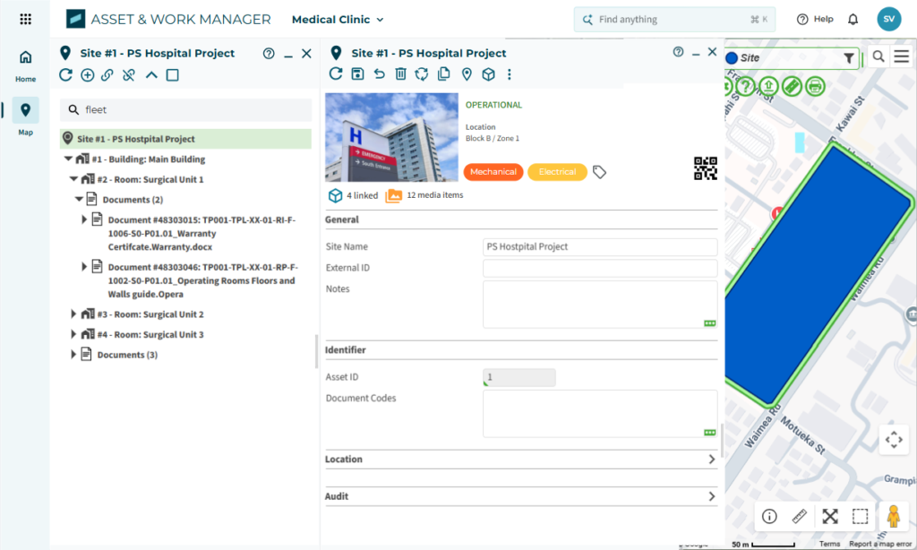Image resolution: width=917 pixels, height=550 pixels.
Task: Open Medical Clinic workspace dropdown
Action: coord(338,20)
